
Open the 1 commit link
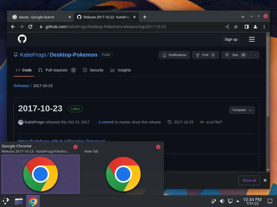pos(106,122)
